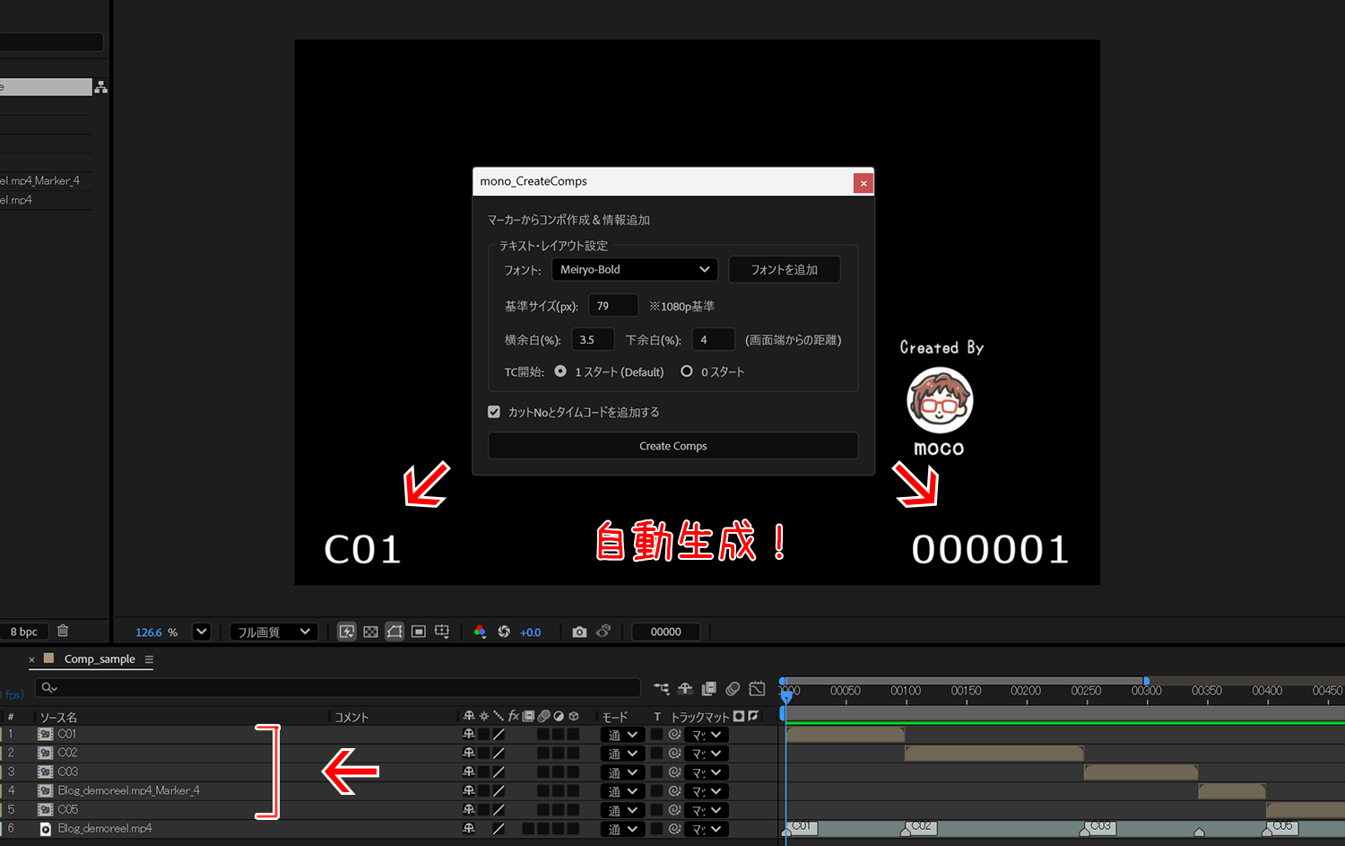The height and width of the screenshot is (846, 1345).
Task: Switch to the Comp_sample timeline tab
Action: (x=99, y=658)
